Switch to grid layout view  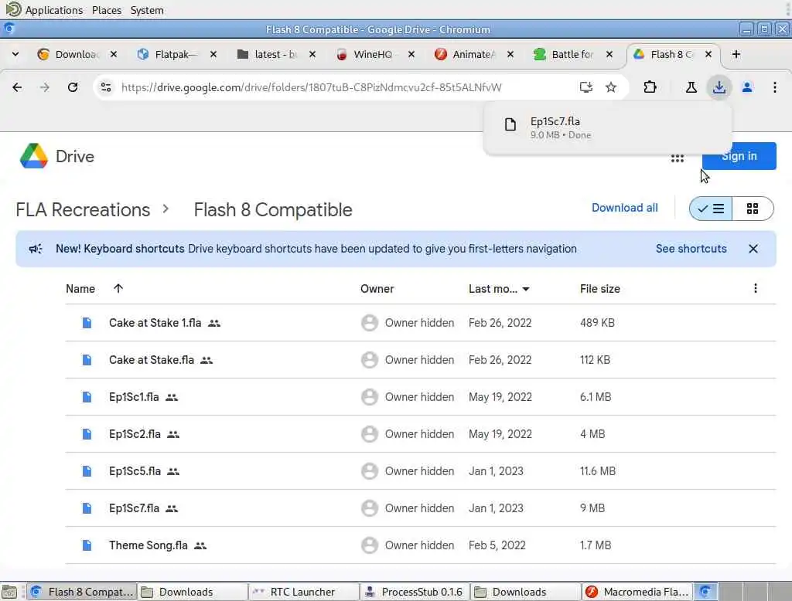point(753,209)
